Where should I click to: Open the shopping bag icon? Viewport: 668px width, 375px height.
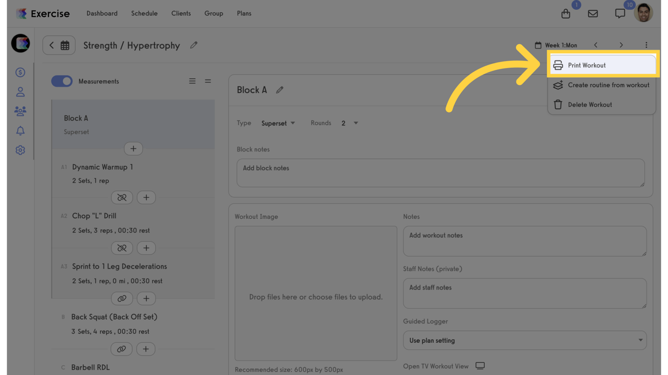(566, 14)
